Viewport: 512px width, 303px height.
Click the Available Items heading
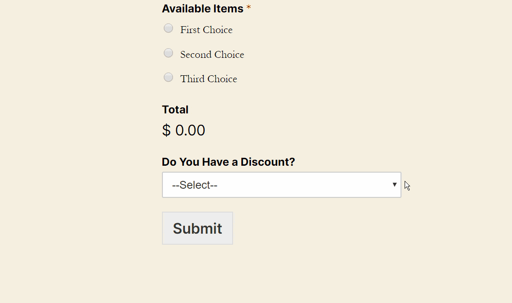202,8
